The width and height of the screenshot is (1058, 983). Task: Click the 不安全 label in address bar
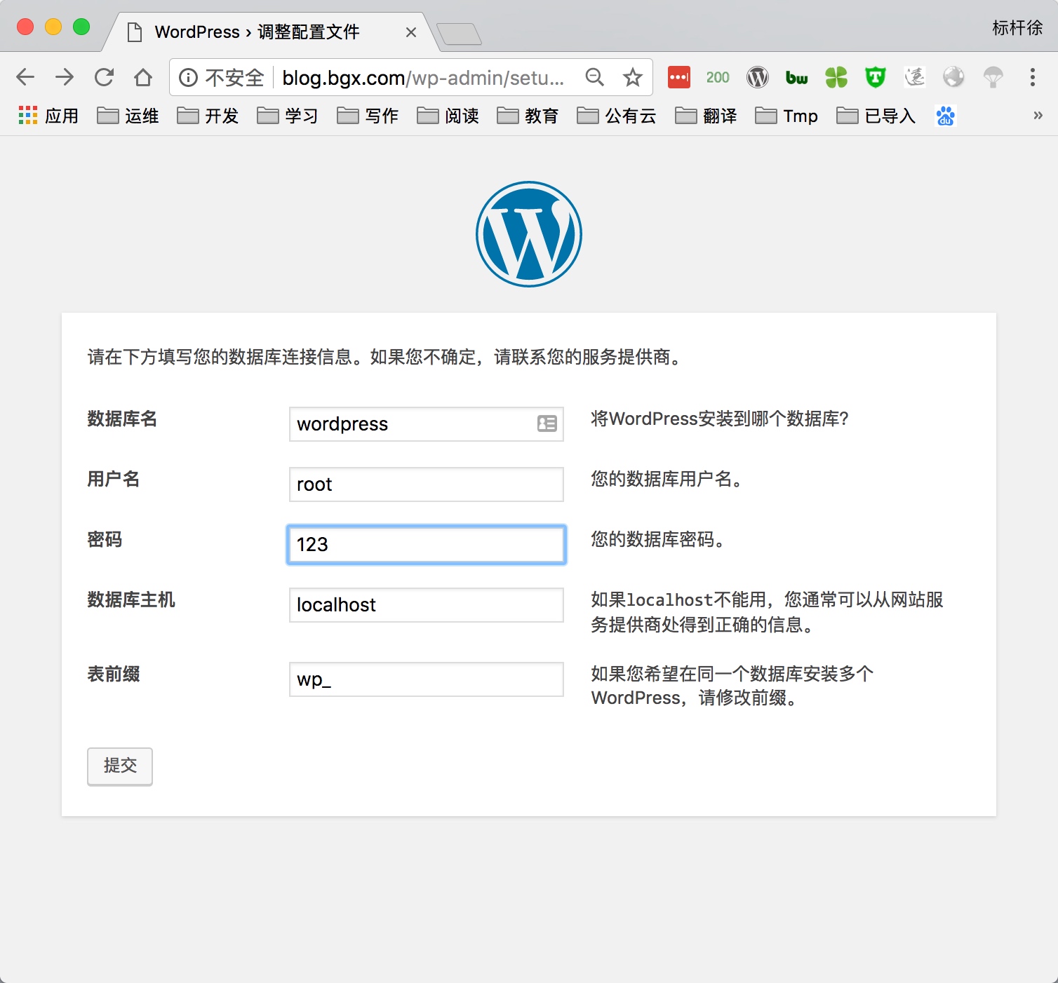point(234,77)
